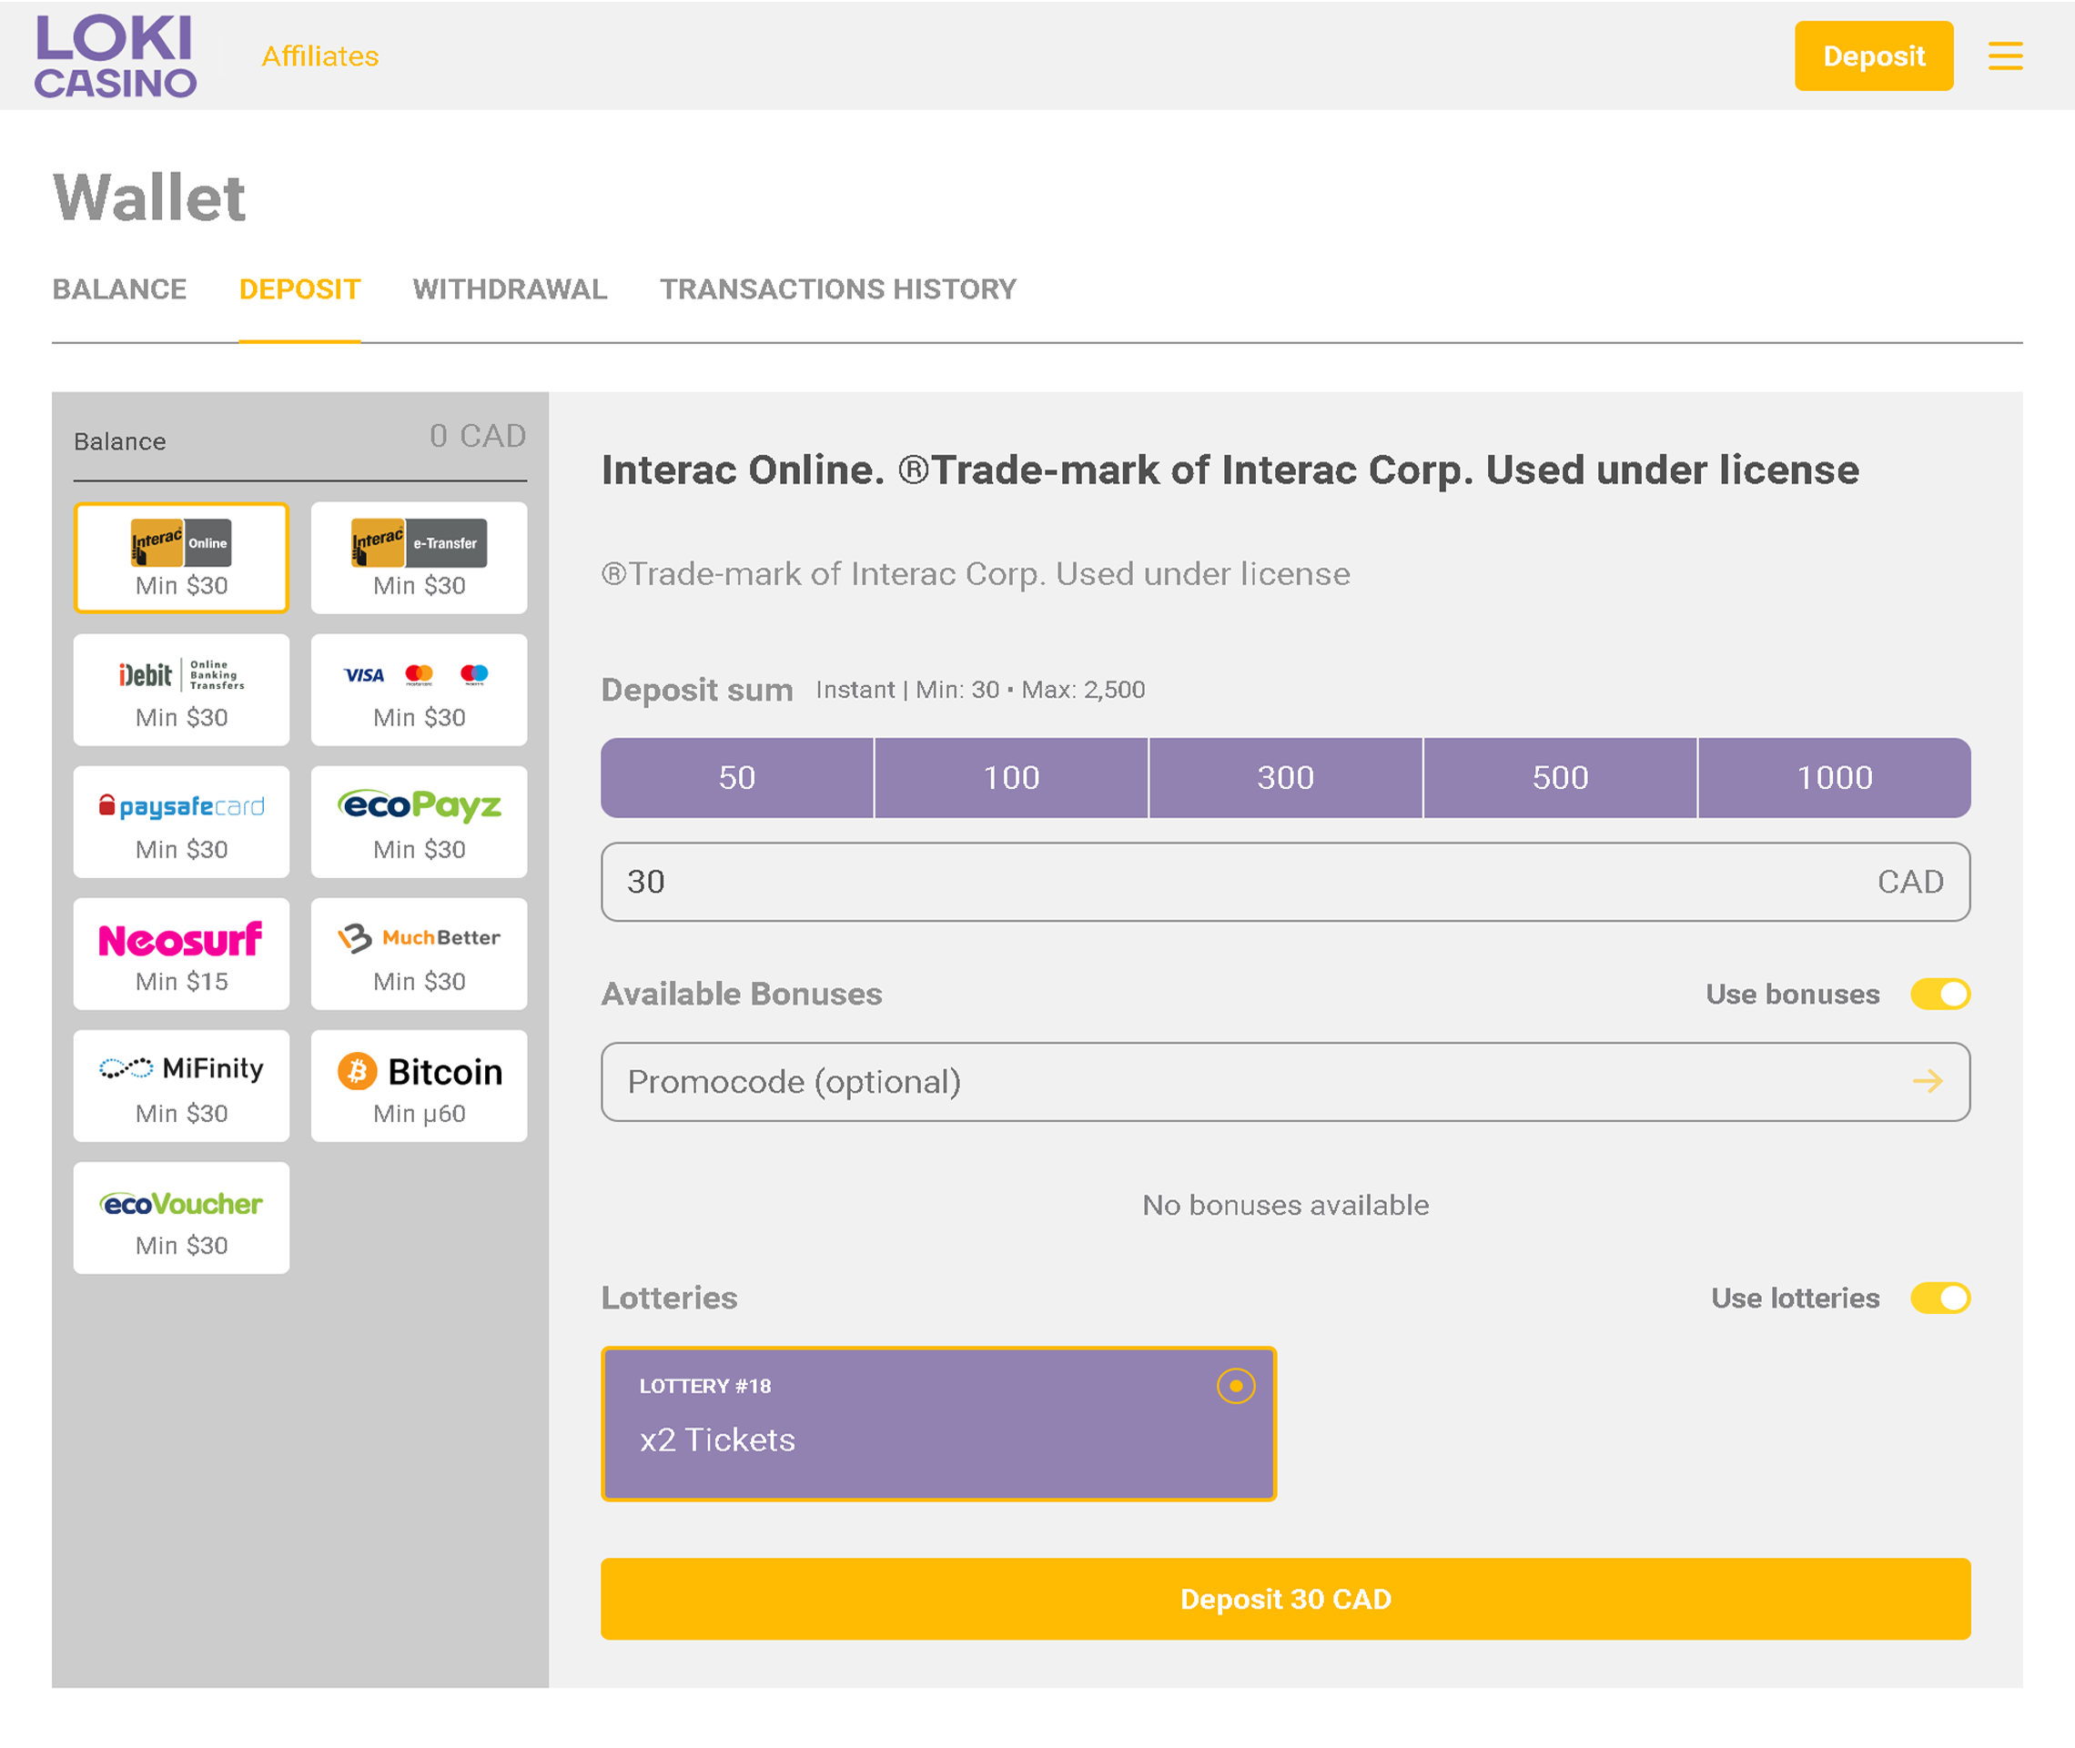Go to the Withdrawal tab
The width and height of the screenshot is (2075, 1748).
point(510,289)
